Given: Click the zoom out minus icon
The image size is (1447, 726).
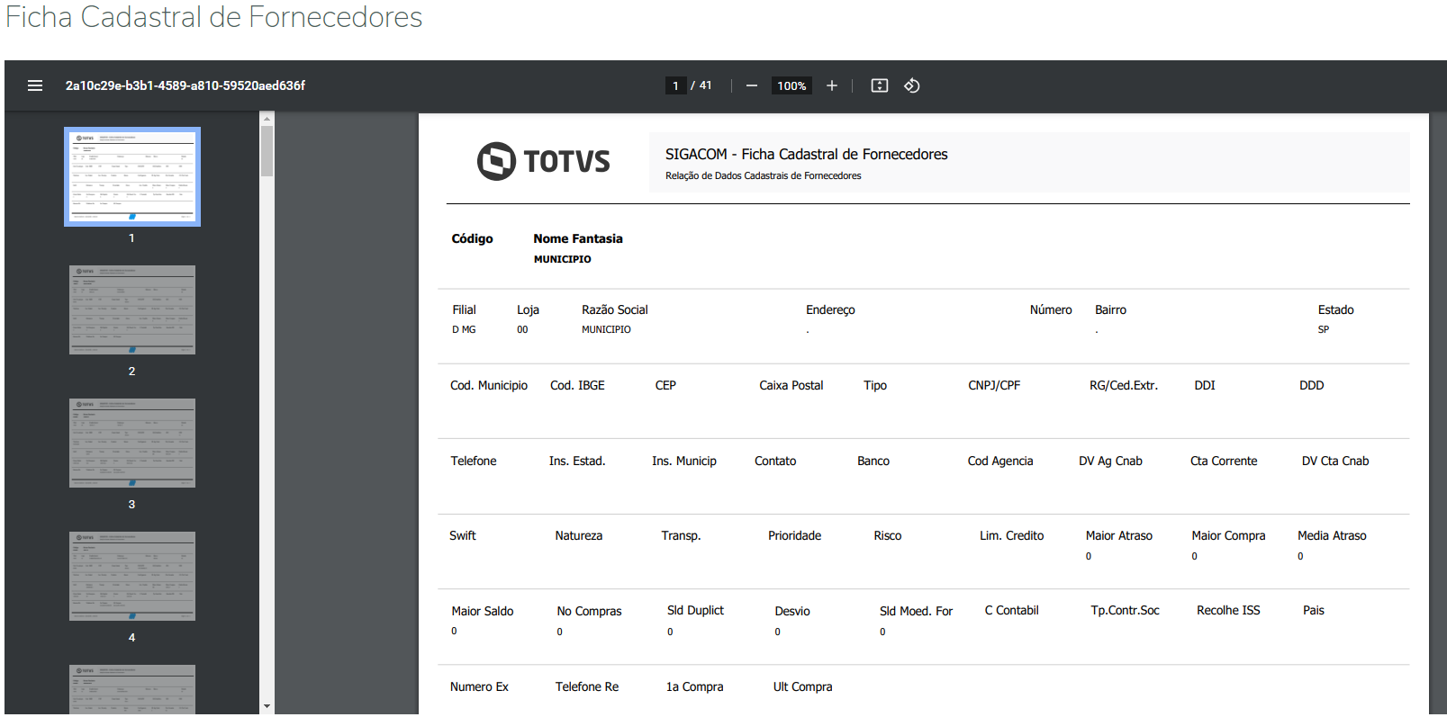Looking at the screenshot, I should (x=752, y=85).
